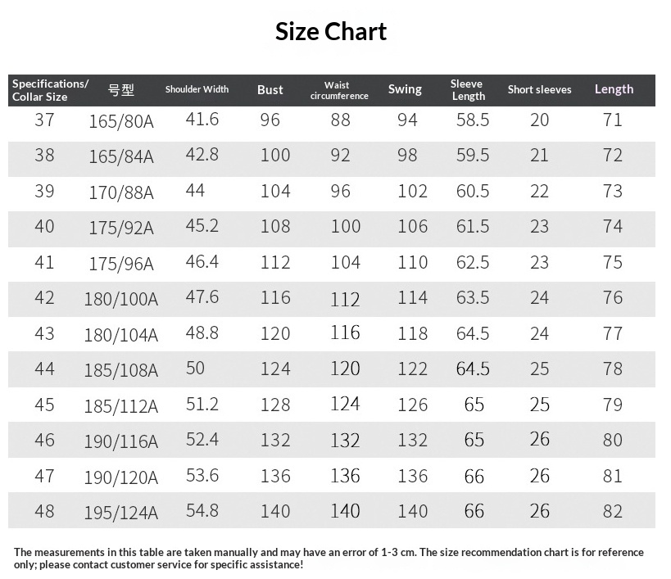
Task: Click the Bust column header
Action: click(x=270, y=90)
